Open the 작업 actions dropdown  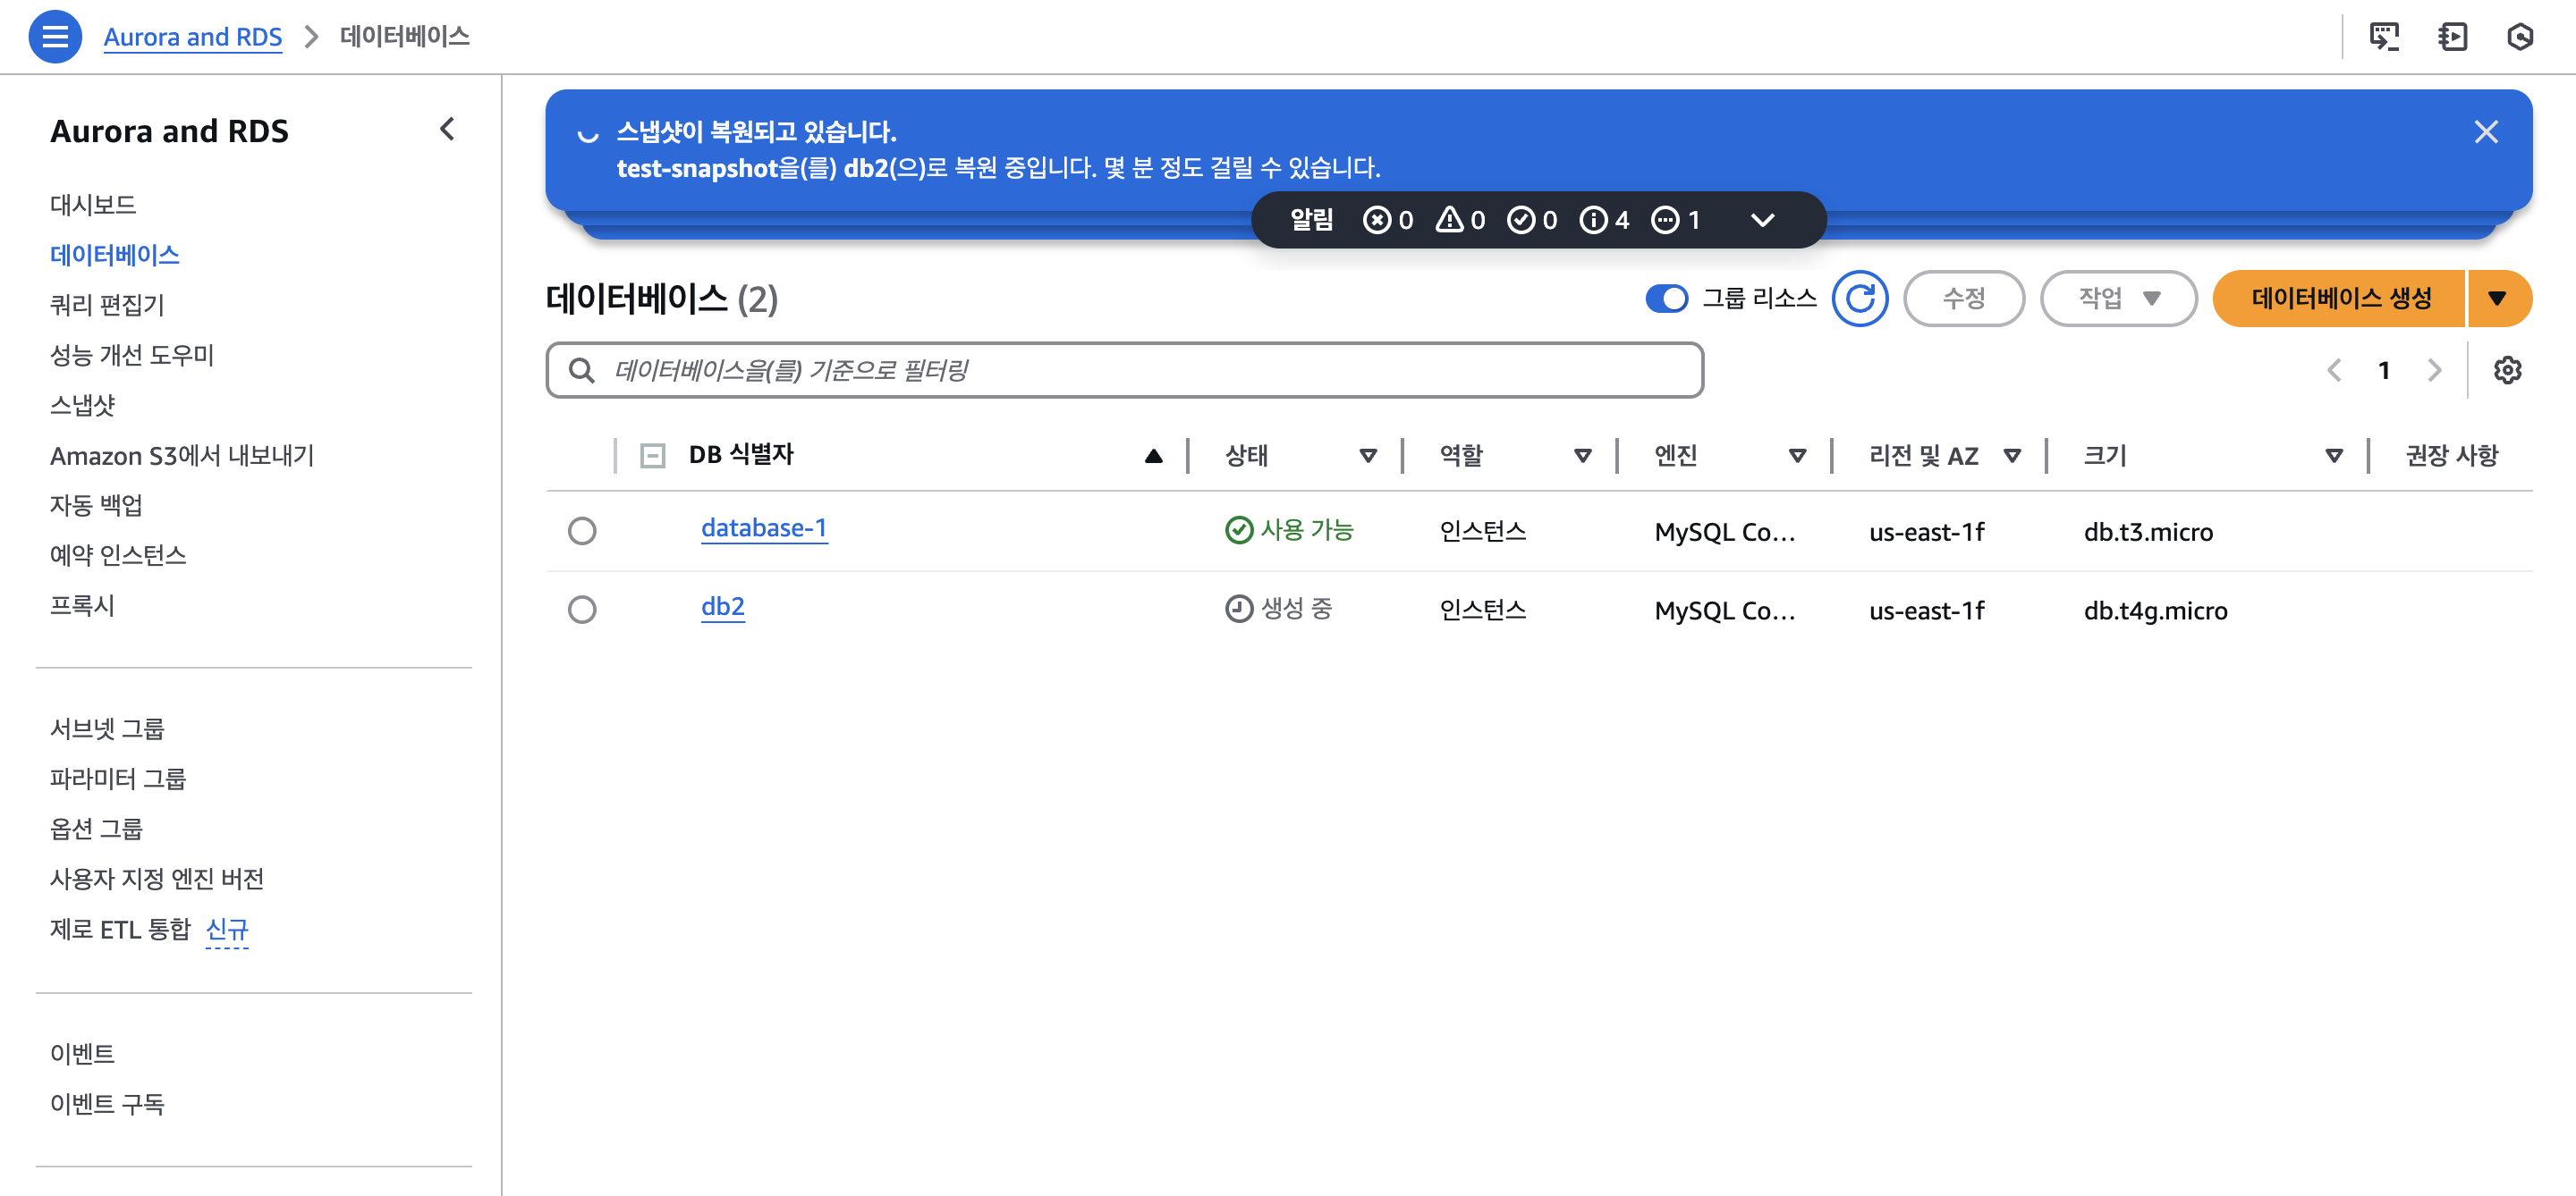tap(2117, 299)
